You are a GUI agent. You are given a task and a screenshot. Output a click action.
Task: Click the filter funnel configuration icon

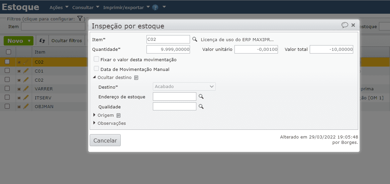click(80, 18)
